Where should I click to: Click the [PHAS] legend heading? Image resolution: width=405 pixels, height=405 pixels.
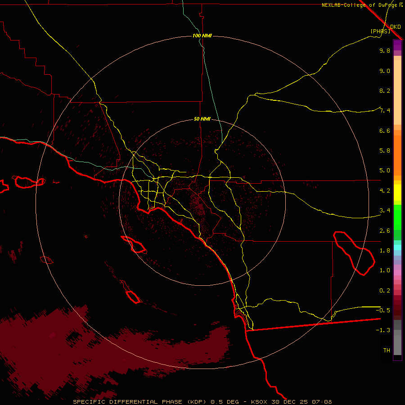[380, 31]
